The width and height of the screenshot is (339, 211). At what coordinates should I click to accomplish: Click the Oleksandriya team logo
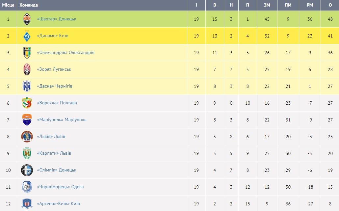pyautogui.click(x=27, y=53)
